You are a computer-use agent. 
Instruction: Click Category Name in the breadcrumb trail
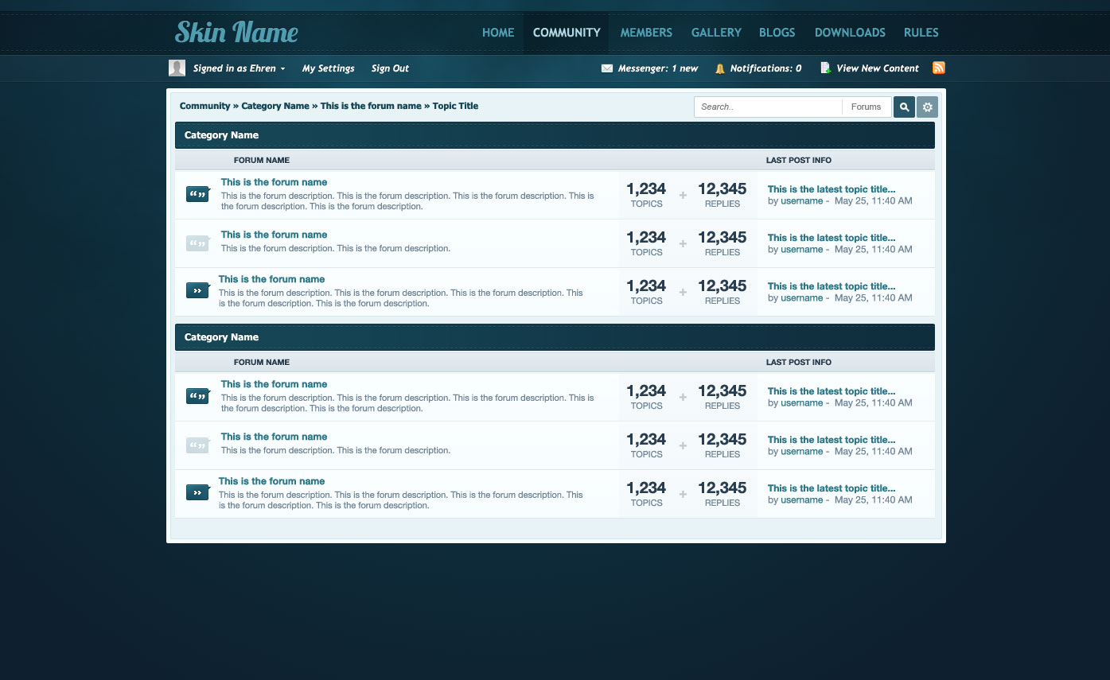tap(275, 106)
